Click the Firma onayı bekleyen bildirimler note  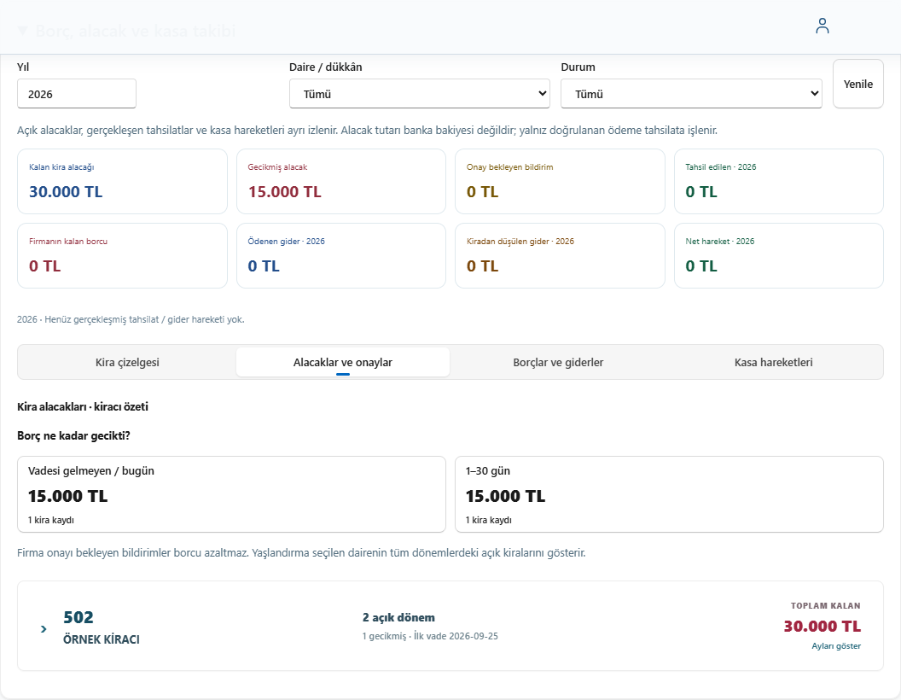301,553
